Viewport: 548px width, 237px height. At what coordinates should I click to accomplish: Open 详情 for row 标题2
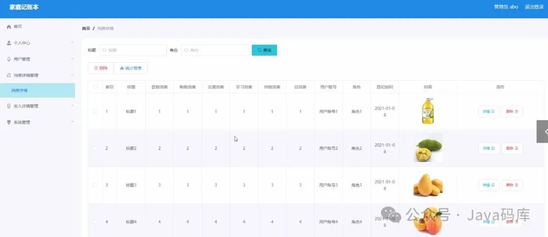tap(489, 148)
